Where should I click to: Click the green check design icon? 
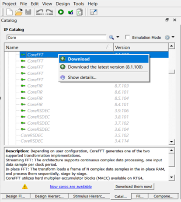click(x=70, y=12)
